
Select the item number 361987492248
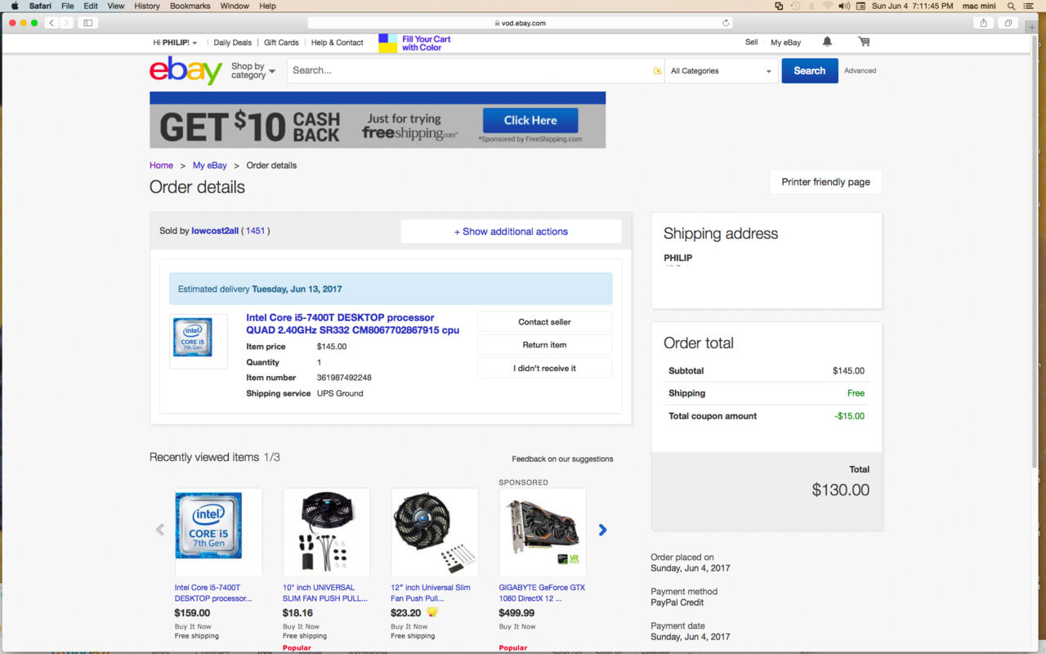pyautogui.click(x=344, y=378)
